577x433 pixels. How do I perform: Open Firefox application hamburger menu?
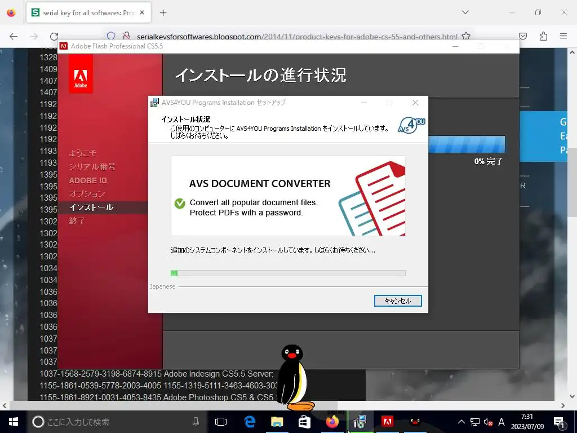point(563,36)
